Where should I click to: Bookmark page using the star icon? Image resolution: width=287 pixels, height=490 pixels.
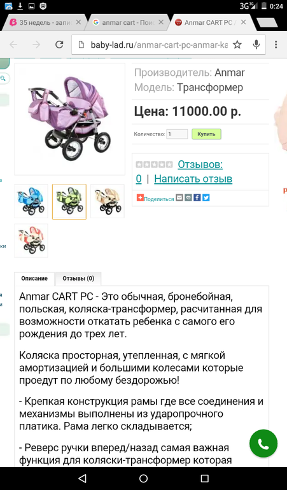click(x=237, y=45)
